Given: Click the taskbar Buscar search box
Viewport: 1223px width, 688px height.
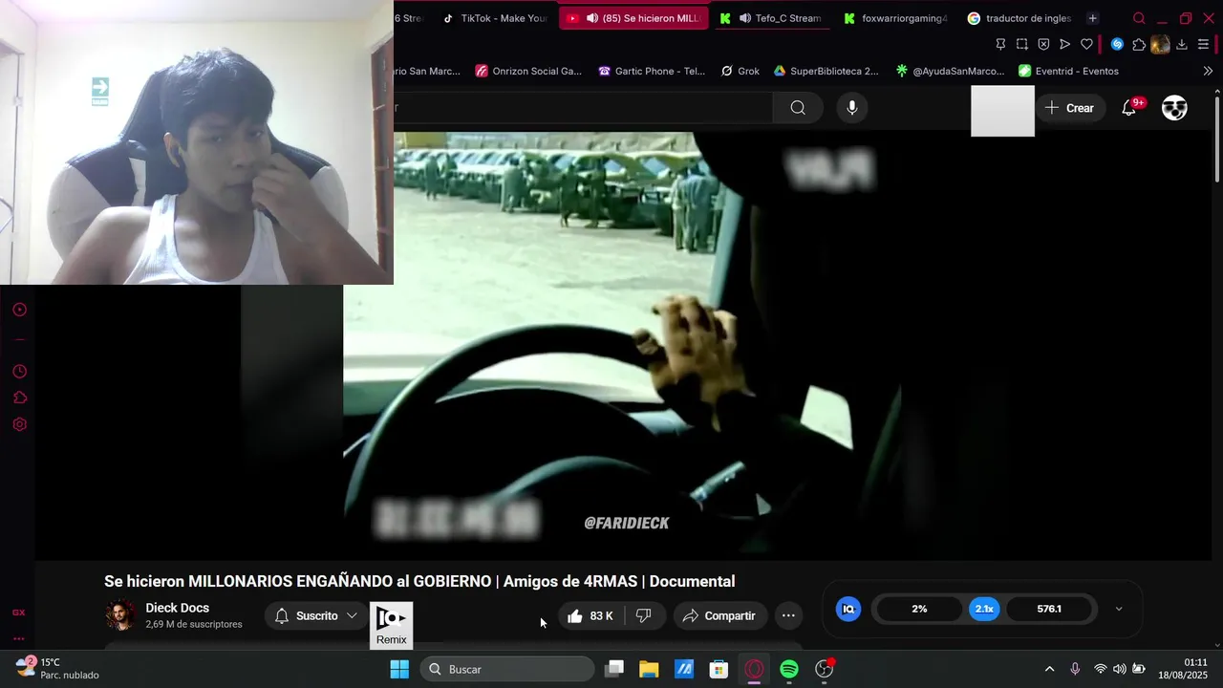Looking at the screenshot, I should [x=506, y=669].
